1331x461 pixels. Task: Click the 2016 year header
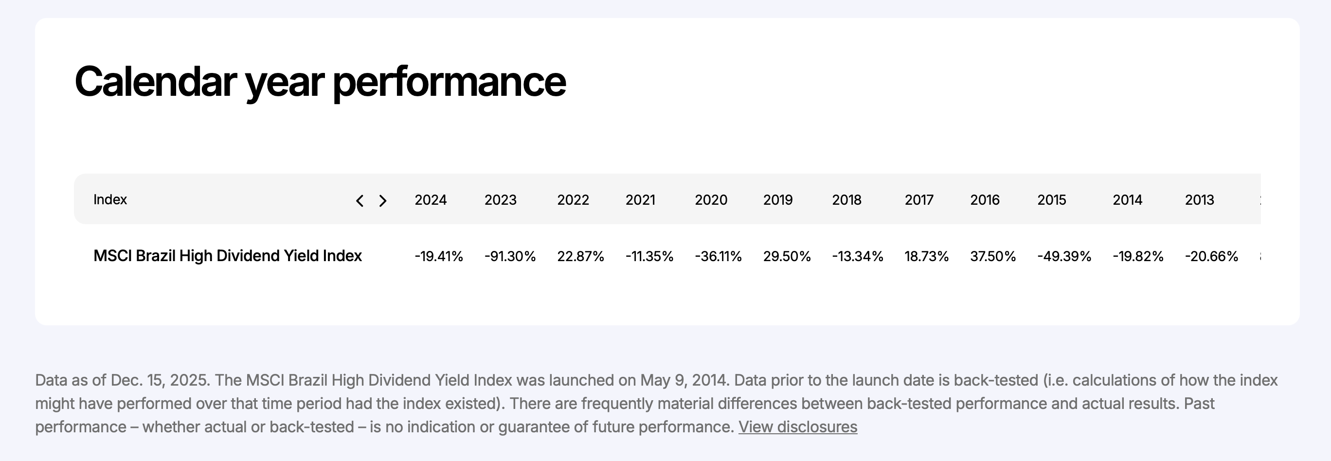984,200
